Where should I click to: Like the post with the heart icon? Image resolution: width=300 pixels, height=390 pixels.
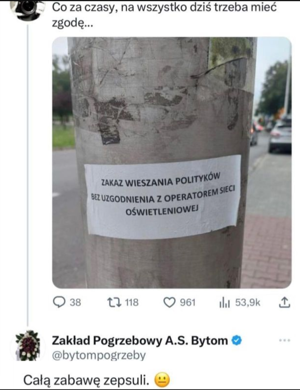[x=170, y=303]
